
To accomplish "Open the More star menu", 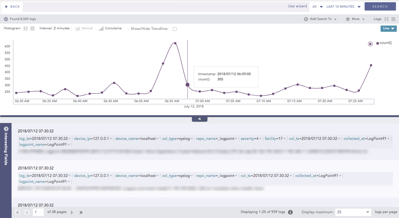I will click(355, 19).
